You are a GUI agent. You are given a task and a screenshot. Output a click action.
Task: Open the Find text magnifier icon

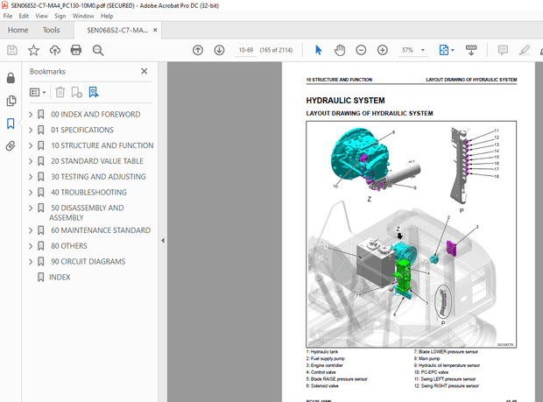click(x=98, y=50)
